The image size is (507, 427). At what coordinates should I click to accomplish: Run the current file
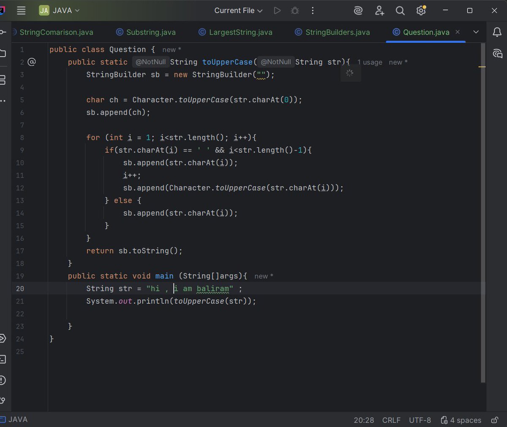pos(277,11)
